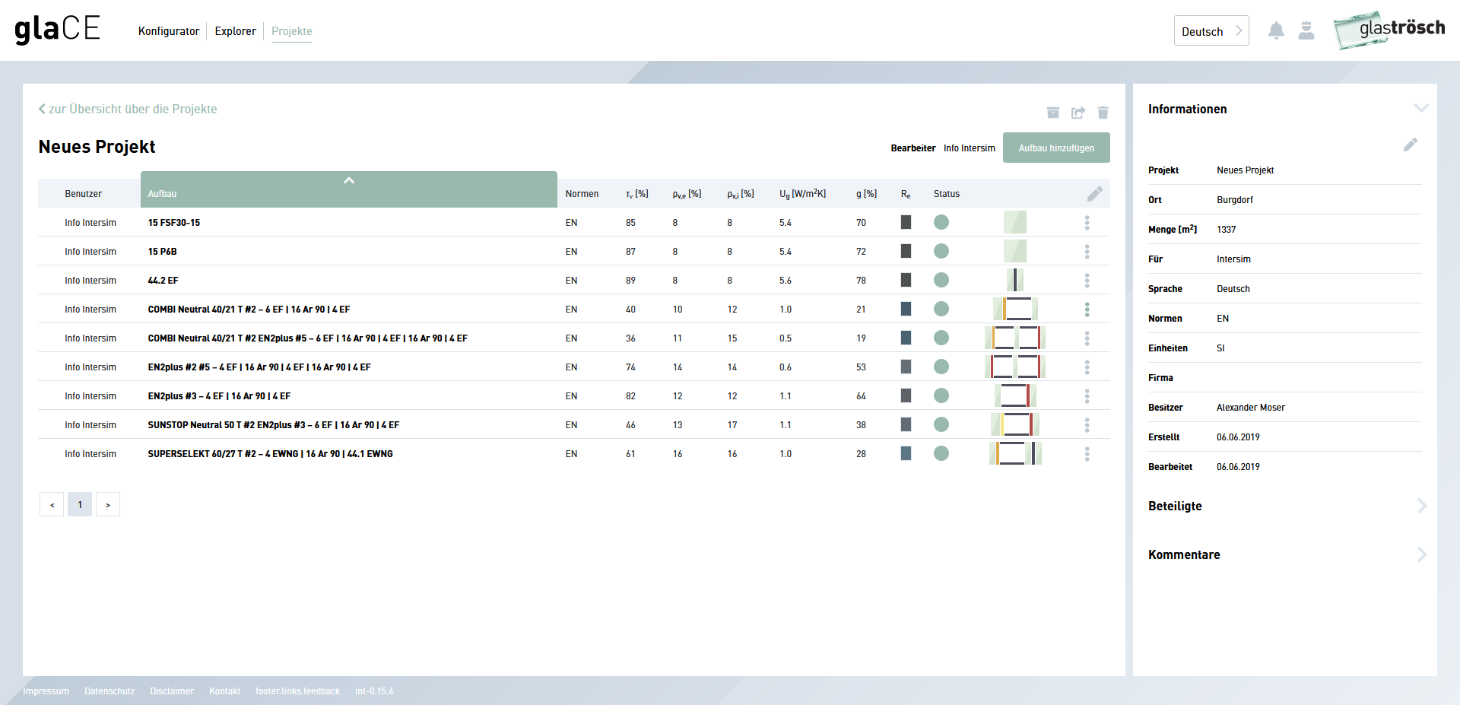Open more options for SUPERSELEKT 60/27 T row
This screenshot has height=705, width=1460.
1087,454
